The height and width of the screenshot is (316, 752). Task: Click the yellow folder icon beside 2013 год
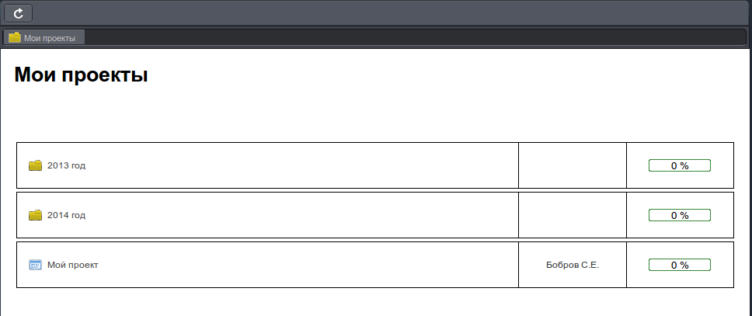35,165
